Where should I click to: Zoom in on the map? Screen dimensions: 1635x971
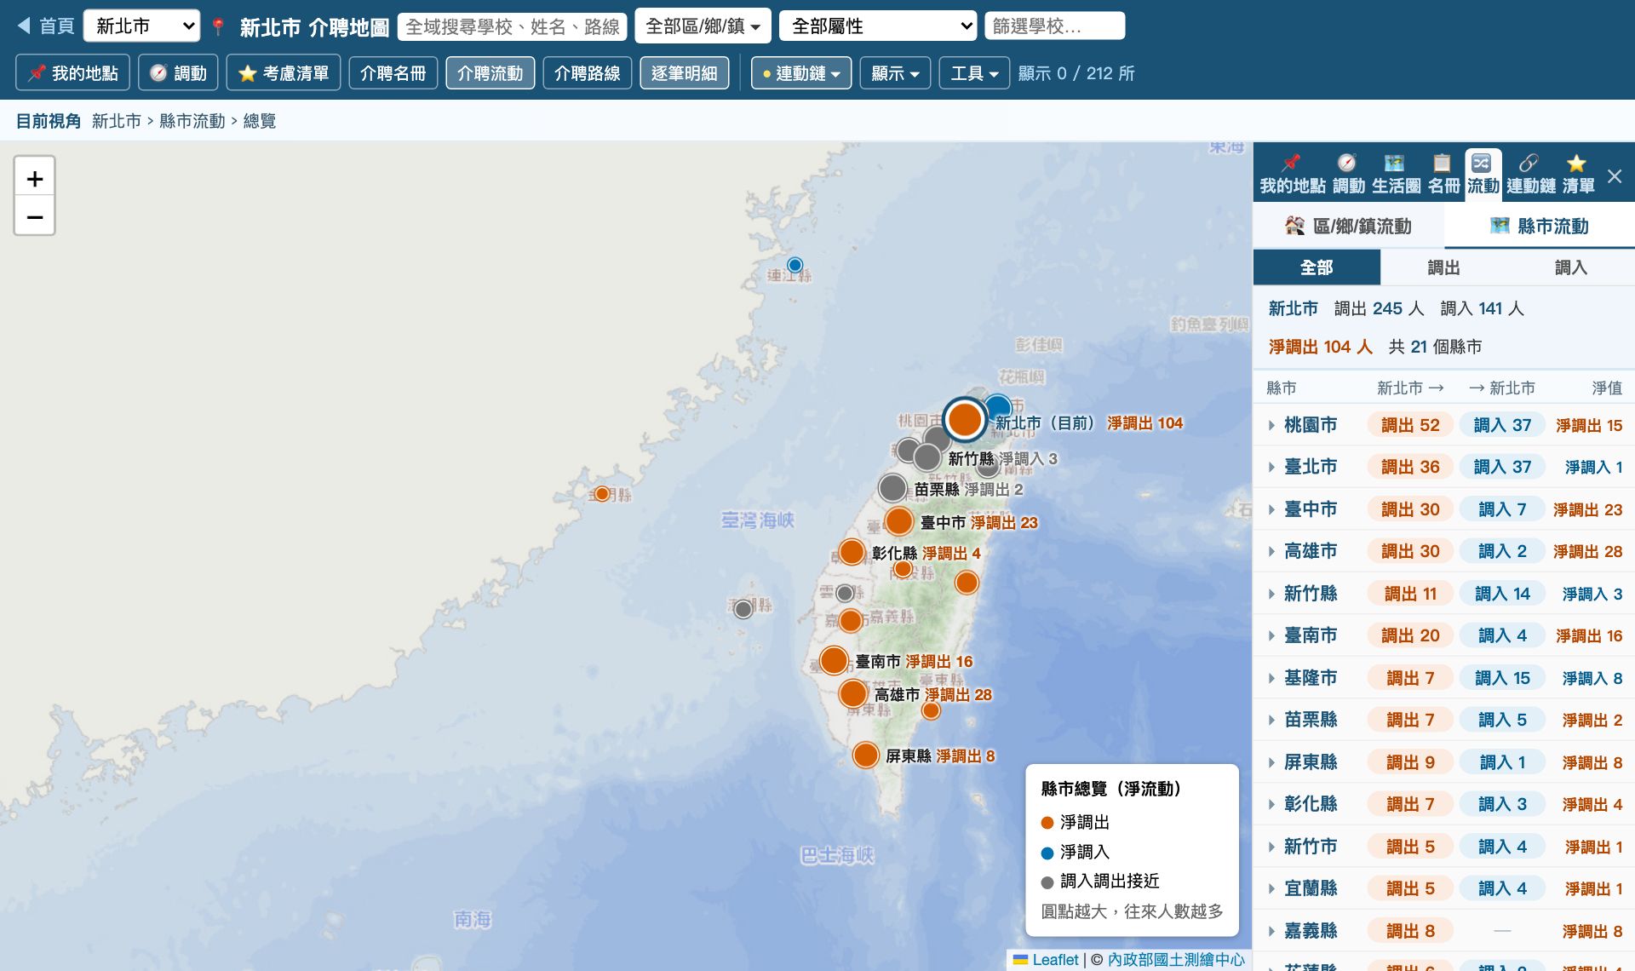click(35, 178)
